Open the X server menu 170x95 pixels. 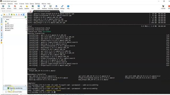pos(22,4)
